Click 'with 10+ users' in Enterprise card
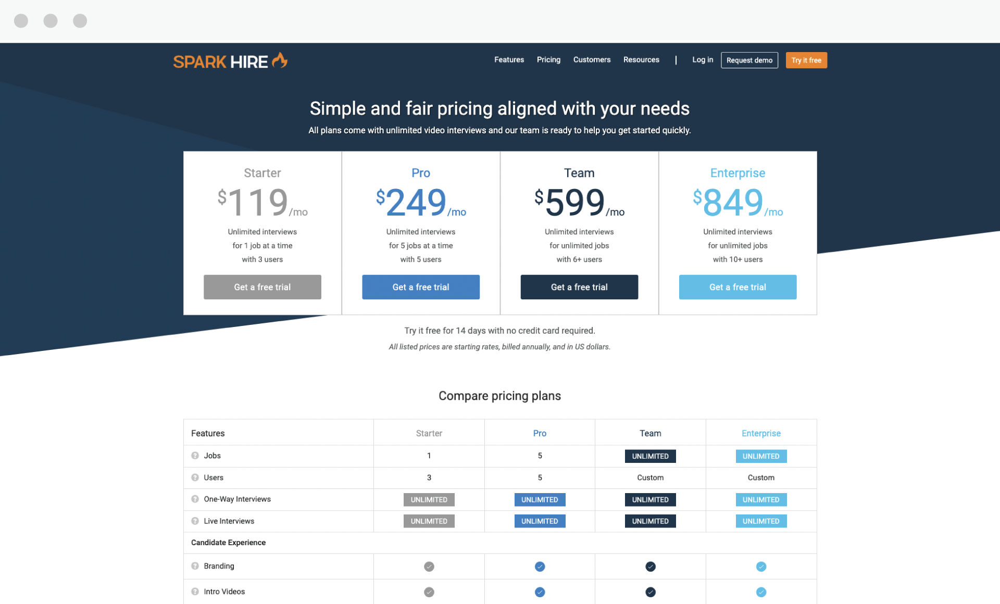 pos(737,259)
